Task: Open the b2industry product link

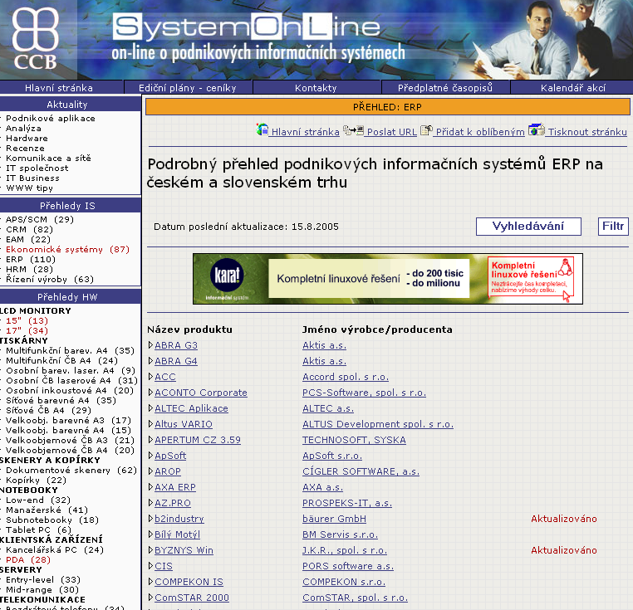Action: (x=179, y=519)
